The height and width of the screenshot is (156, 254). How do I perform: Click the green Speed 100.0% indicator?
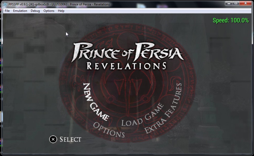pyautogui.click(x=230, y=21)
